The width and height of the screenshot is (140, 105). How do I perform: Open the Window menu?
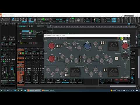[x=32, y=16]
